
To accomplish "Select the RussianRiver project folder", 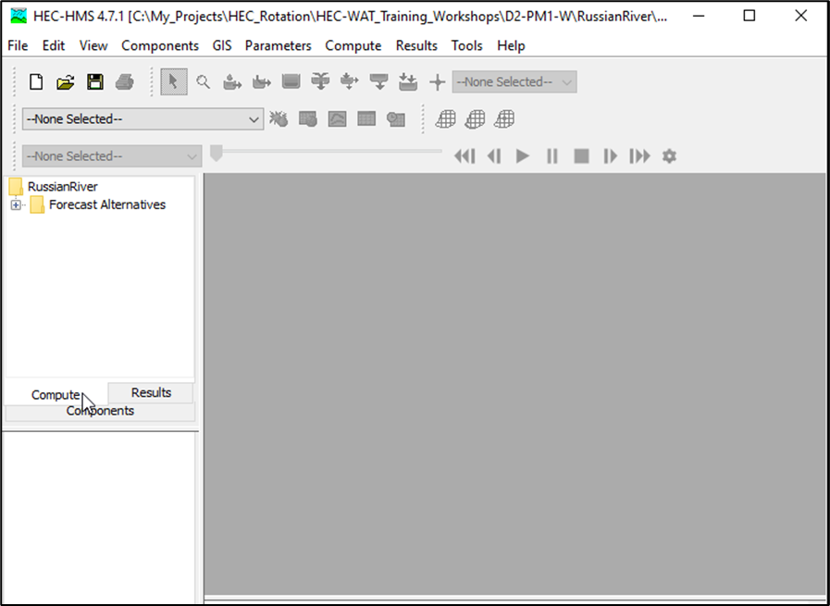I will (x=62, y=187).
